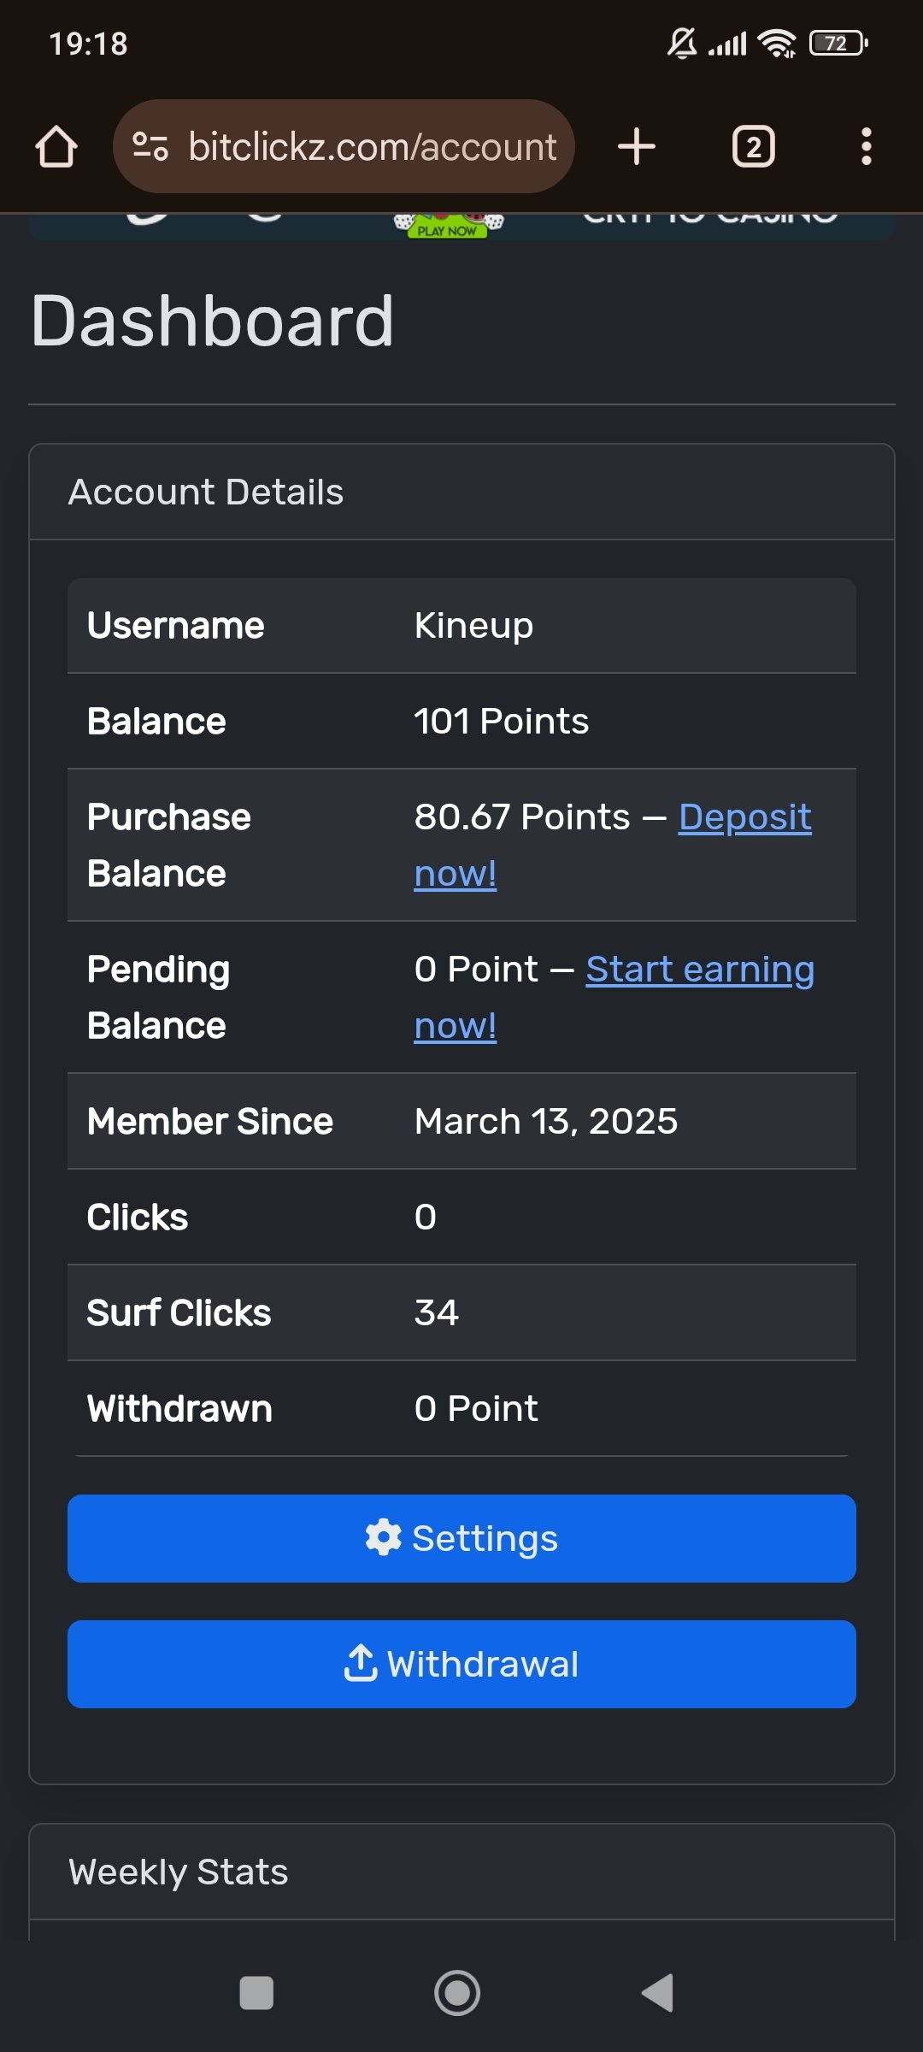Tap the upload icon in Withdrawal button
This screenshot has height=2052, width=923.
(361, 1663)
